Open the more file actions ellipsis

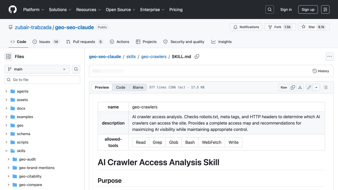point(329,56)
